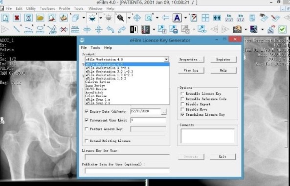This screenshot has height=186, width=290.
Task: Click the Exit button
Action: click(223, 157)
